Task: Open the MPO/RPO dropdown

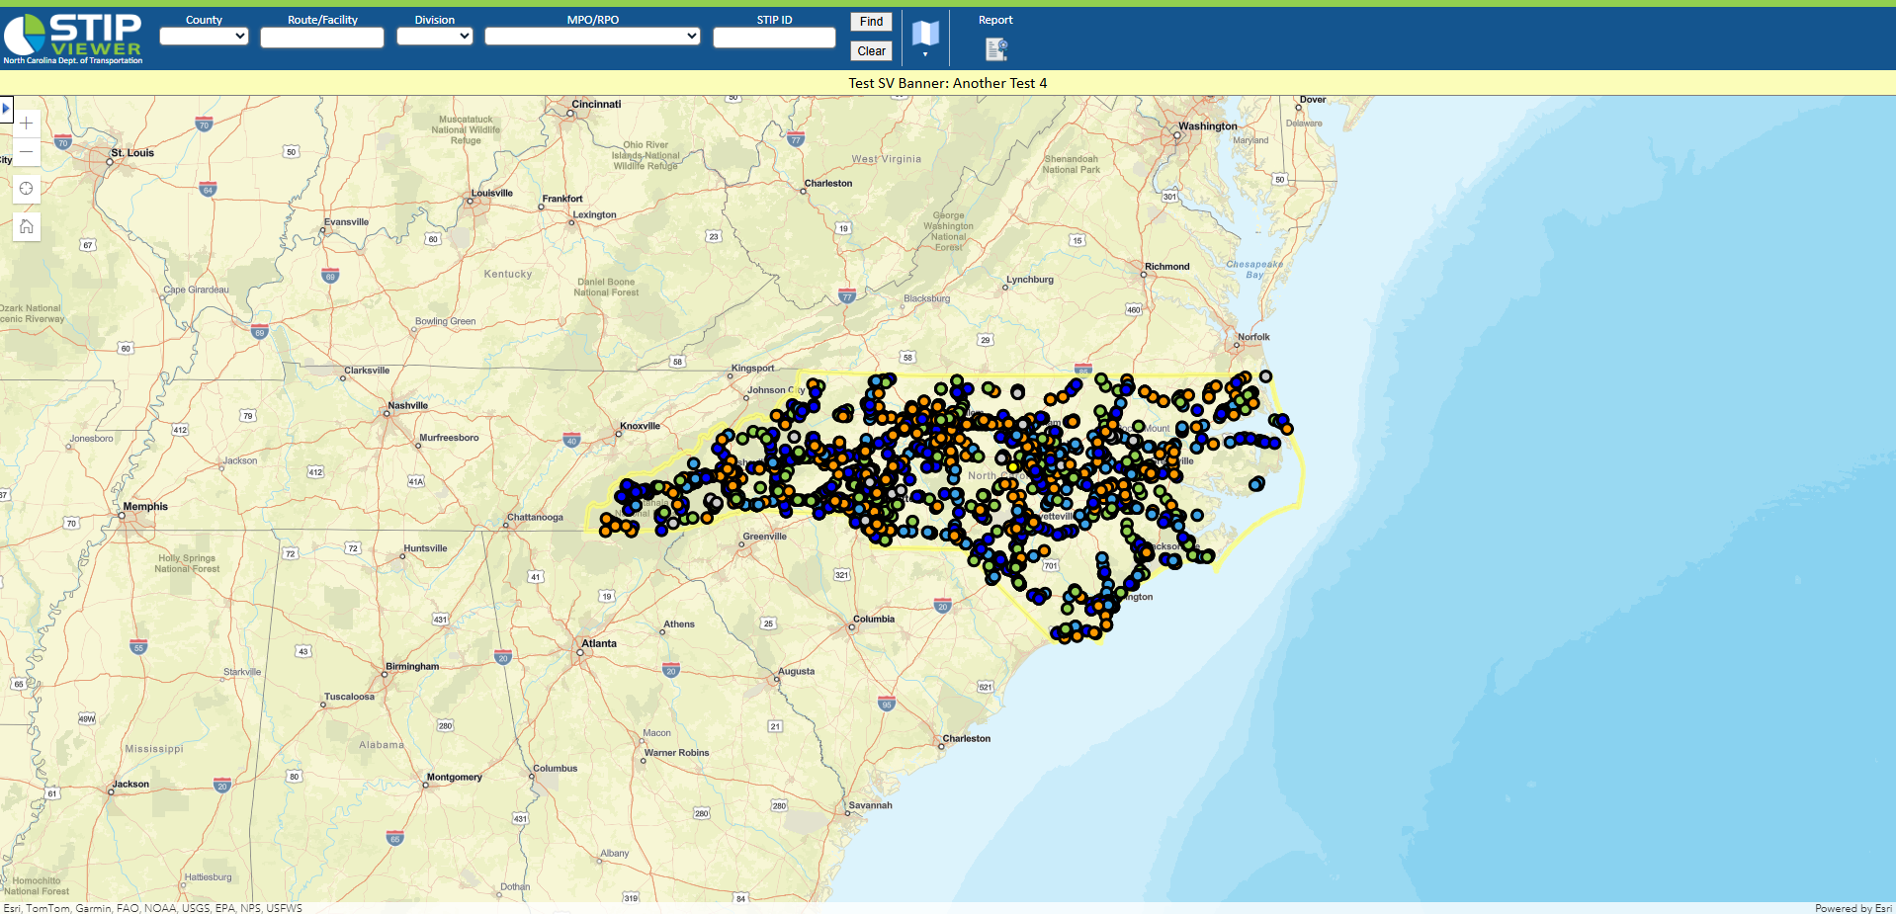Action: click(592, 37)
